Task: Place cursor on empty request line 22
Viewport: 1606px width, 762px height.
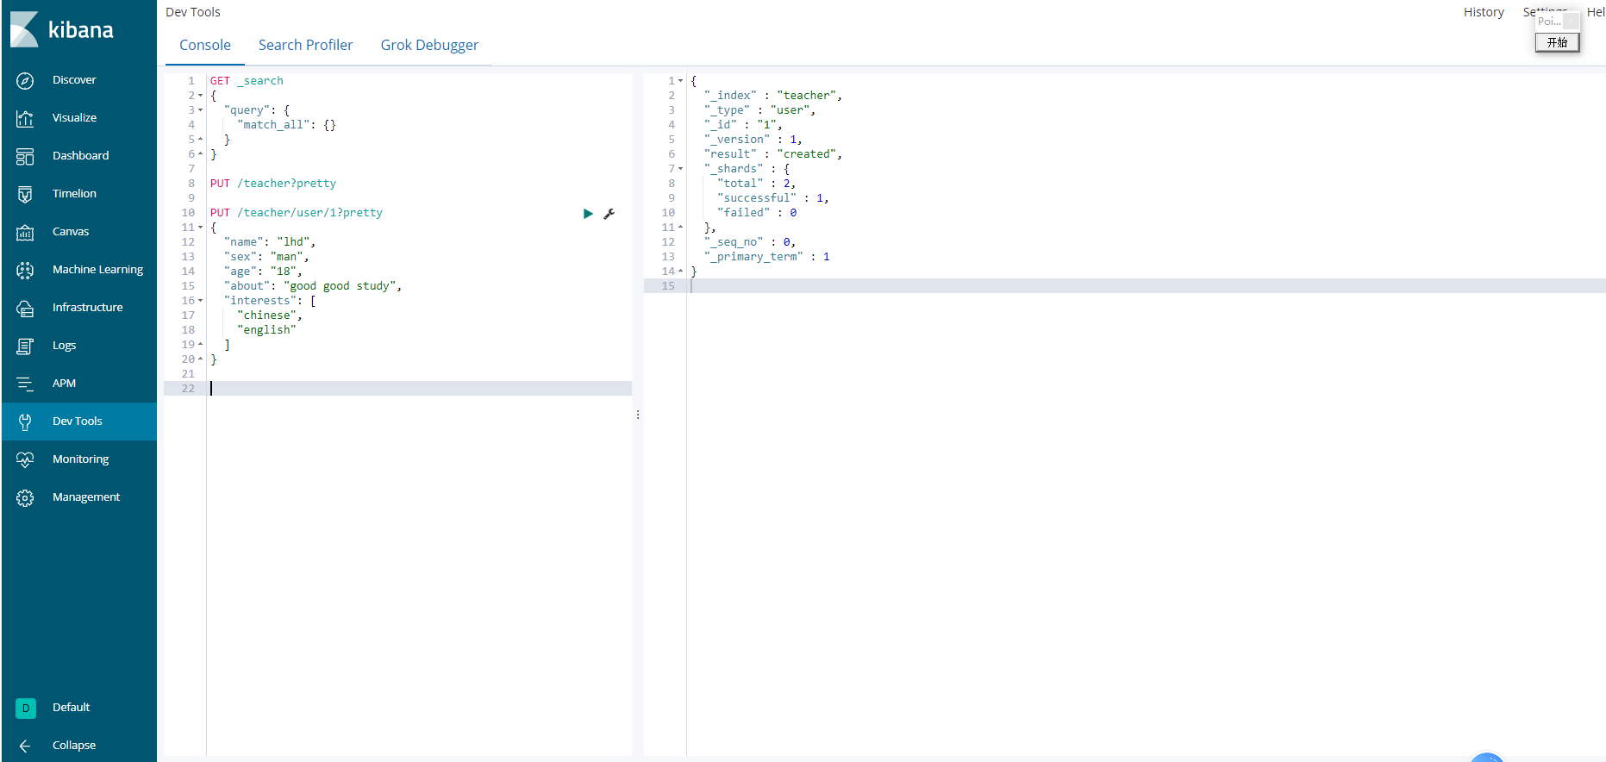Action: 421,389
